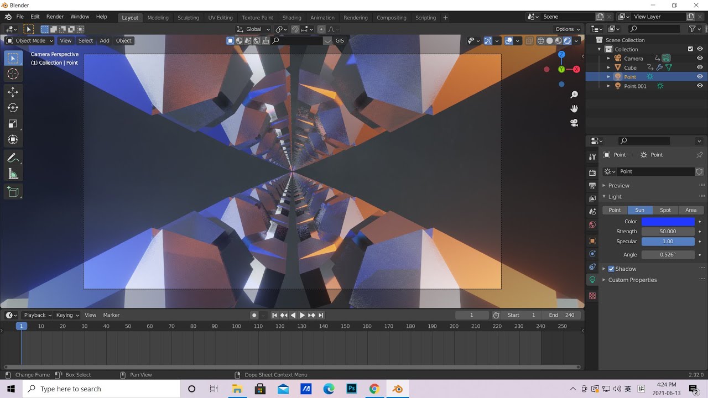Open the blue light Color swatch
The width and height of the screenshot is (708, 398).
tap(668, 222)
